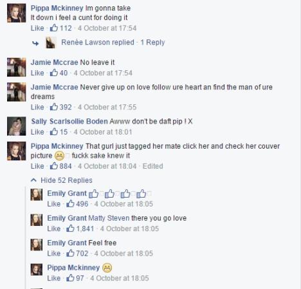Click the chevron beside Hide 52 Replies

pyautogui.click(x=33, y=180)
